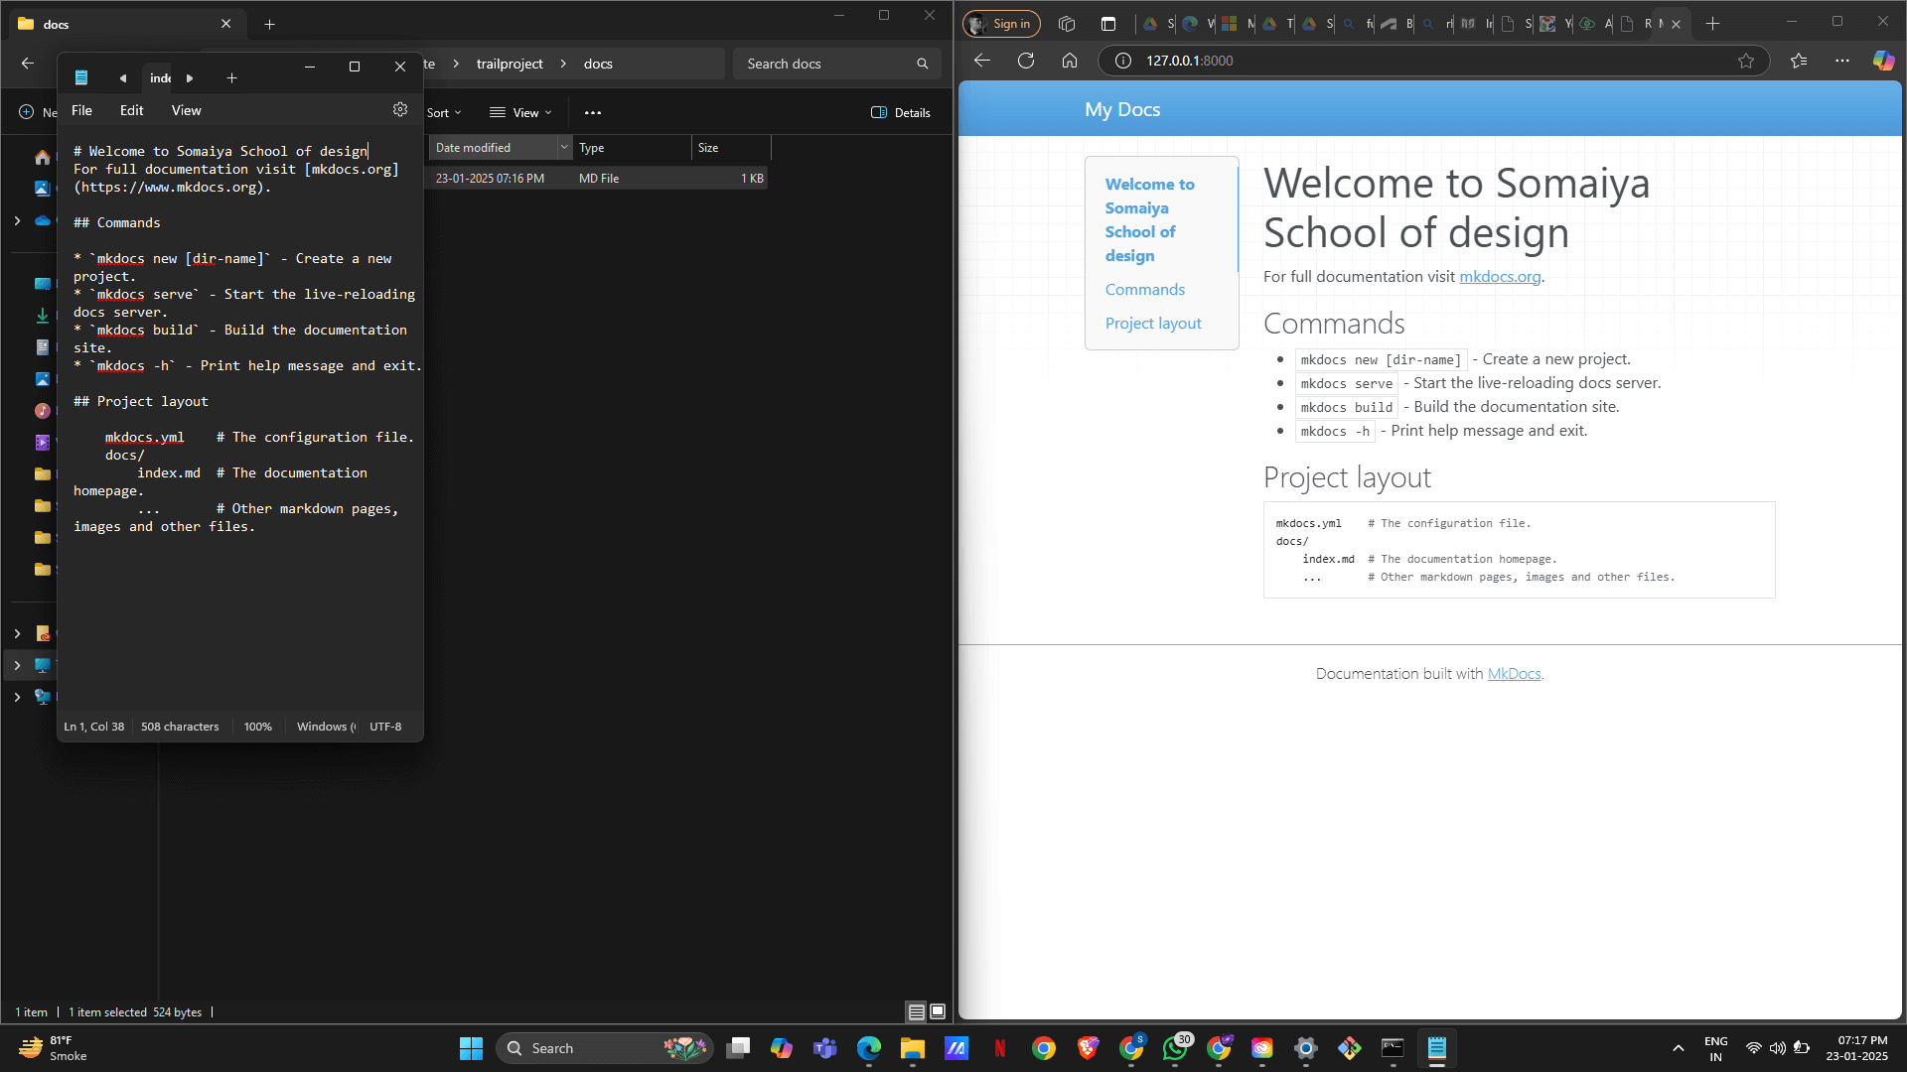1907x1072 pixels.
Task: Open Netflix from the taskbar
Action: tap(1000, 1048)
